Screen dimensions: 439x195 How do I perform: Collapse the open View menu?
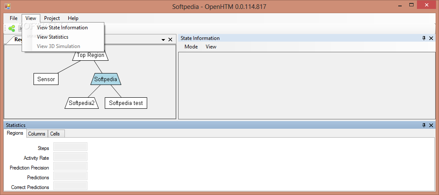[31, 18]
